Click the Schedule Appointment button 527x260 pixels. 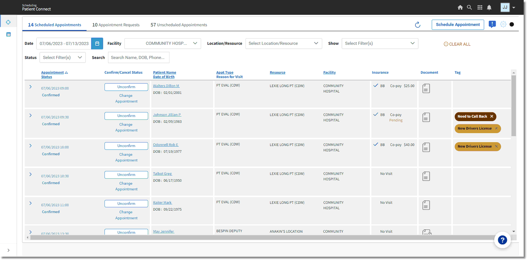pyautogui.click(x=458, y=25)
